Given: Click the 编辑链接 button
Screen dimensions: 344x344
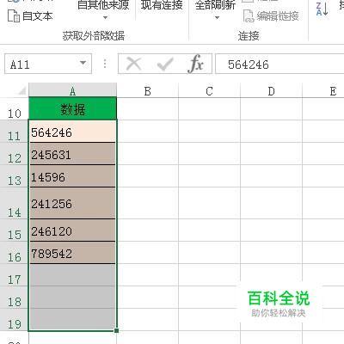Looking at the screenshot, I should pos(271,16).
